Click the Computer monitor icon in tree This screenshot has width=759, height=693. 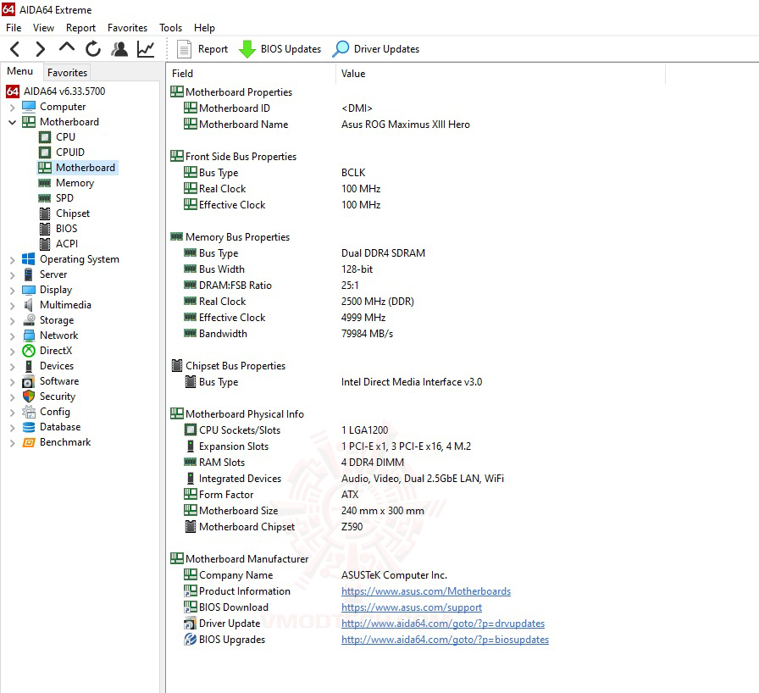pos(29,107)
